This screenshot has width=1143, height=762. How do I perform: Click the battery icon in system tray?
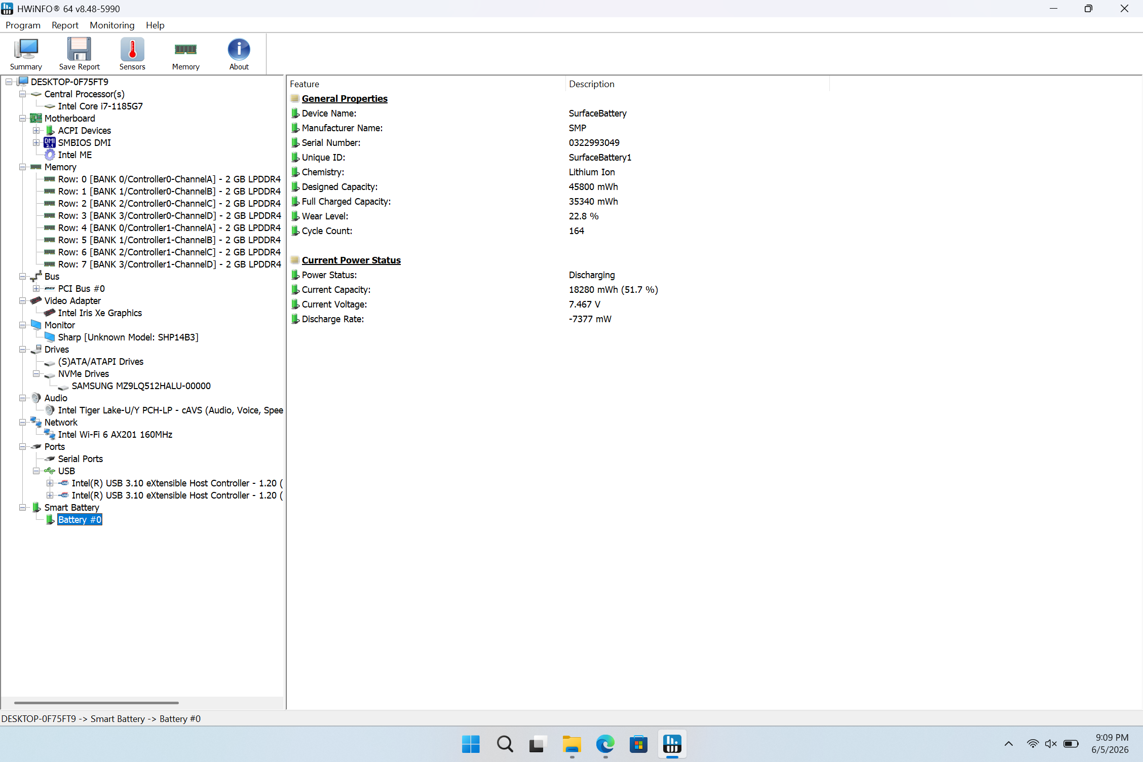(x=1071, y=744)
